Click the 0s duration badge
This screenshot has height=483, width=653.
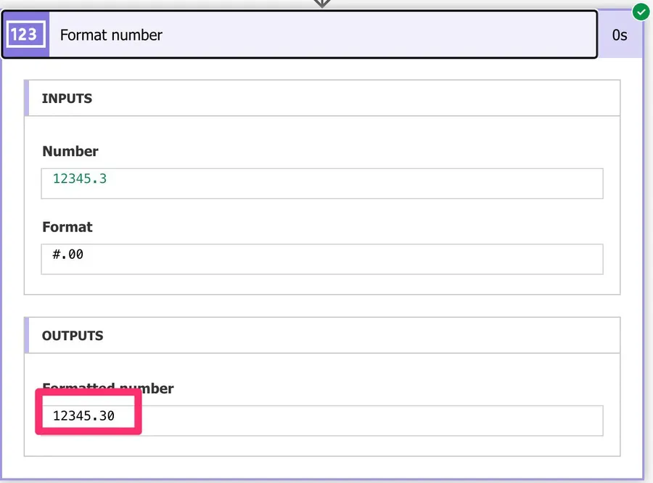(619, 35)
